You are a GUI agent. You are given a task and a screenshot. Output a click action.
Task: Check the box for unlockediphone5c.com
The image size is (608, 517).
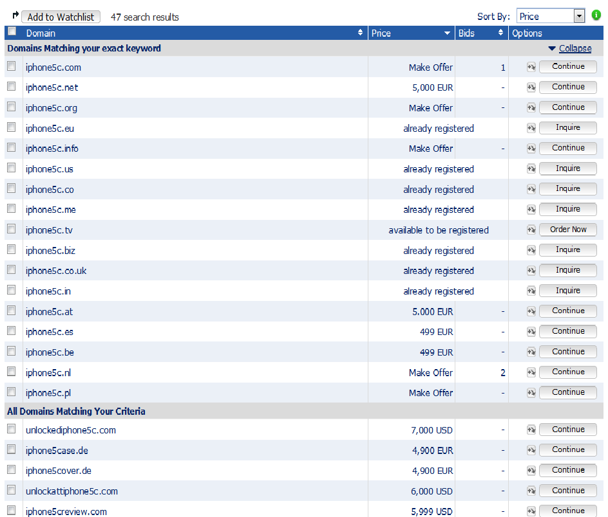coord(12,429)
